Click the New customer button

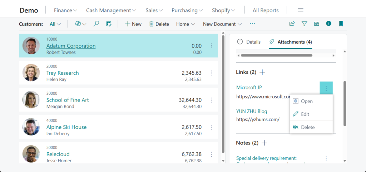133,24
